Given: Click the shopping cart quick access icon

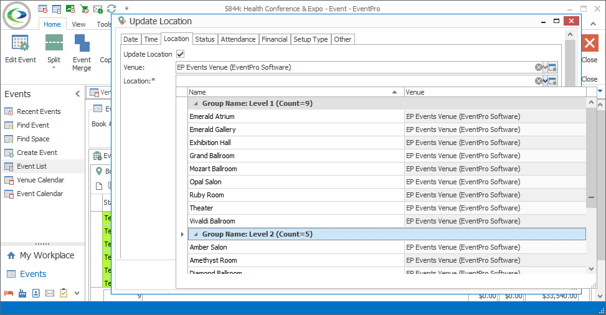Looking at the screenshot, I should click(84, 9).
